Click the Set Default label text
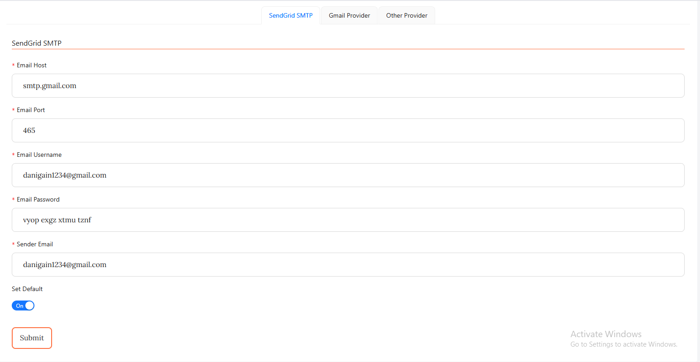The height and width of the screenshot is (362, 700). [x=27, y=289]
